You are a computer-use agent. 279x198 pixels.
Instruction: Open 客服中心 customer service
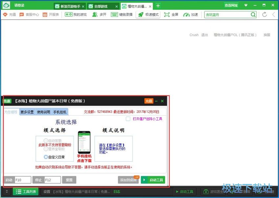pos(29,14)
